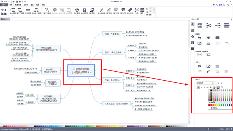Click the 插入附件 paperclip icon

coord(109,10)
